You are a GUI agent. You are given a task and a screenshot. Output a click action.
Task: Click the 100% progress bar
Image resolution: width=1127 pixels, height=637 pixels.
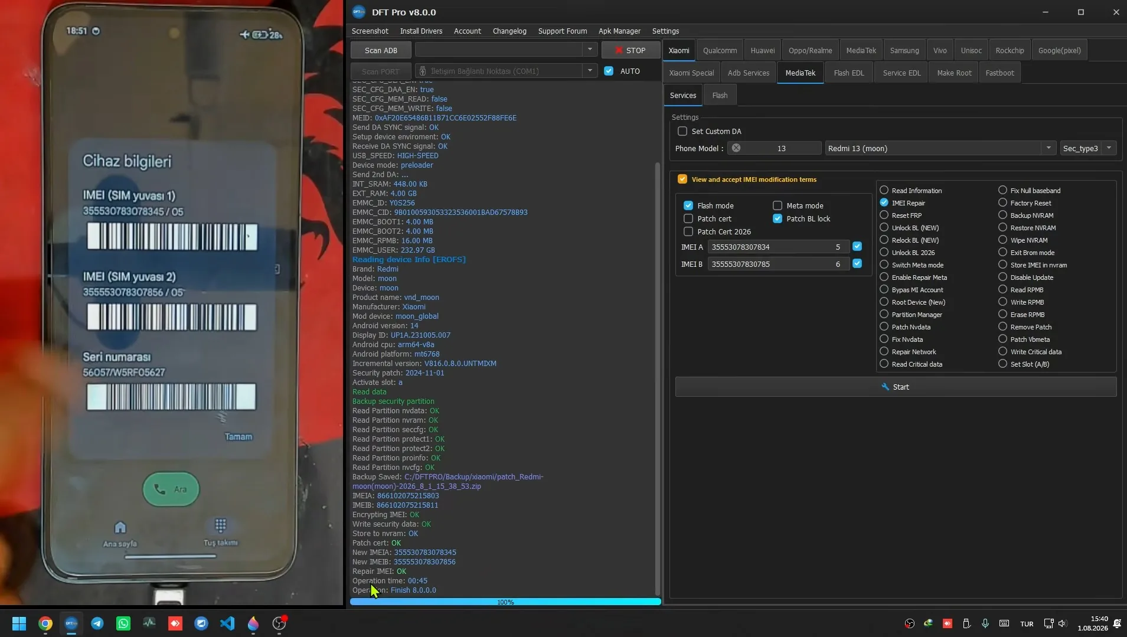pyautogui.click(x=505, y=602)
